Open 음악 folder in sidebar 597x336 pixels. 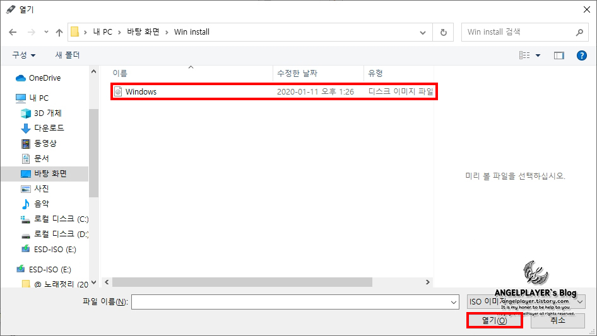(x=42, y=204)
